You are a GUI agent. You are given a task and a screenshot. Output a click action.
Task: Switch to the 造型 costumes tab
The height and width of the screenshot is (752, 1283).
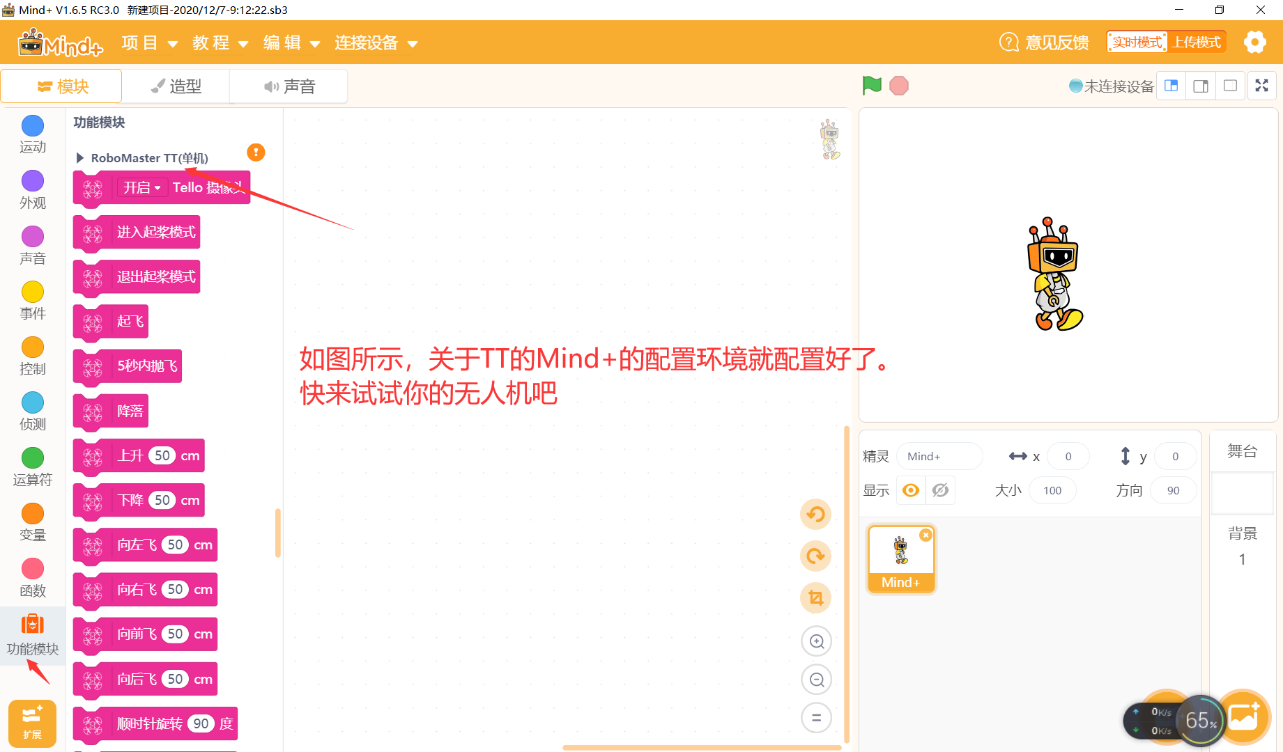[x=176, y=86]
